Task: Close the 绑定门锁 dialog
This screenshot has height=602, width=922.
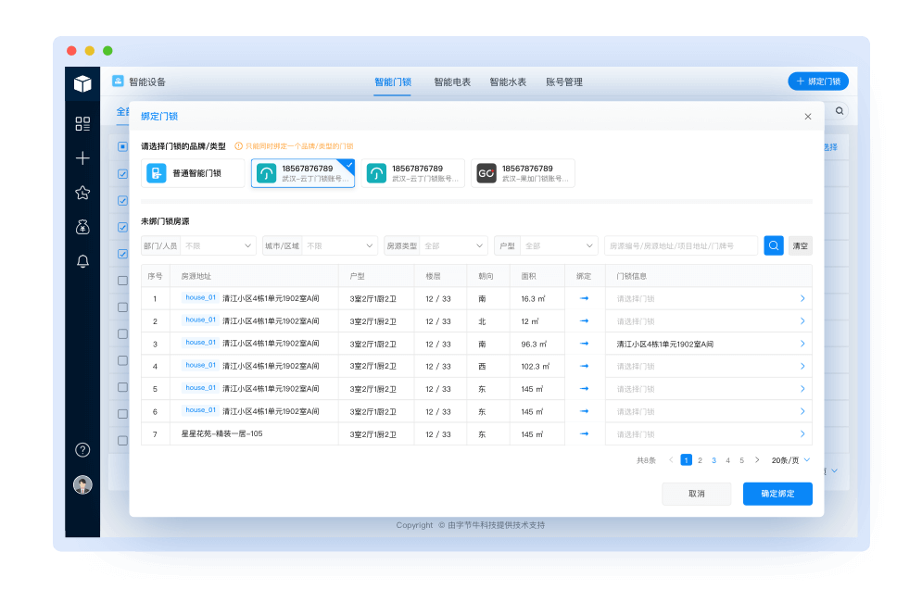Action: click(x=808, y=117)
